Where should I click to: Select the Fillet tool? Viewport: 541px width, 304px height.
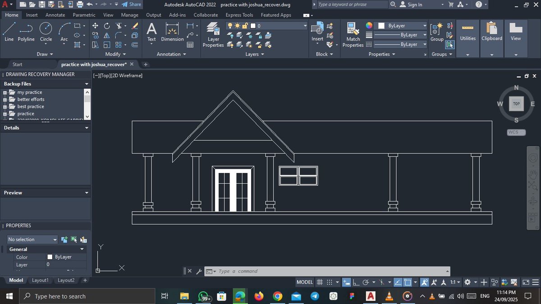[119, 35]
